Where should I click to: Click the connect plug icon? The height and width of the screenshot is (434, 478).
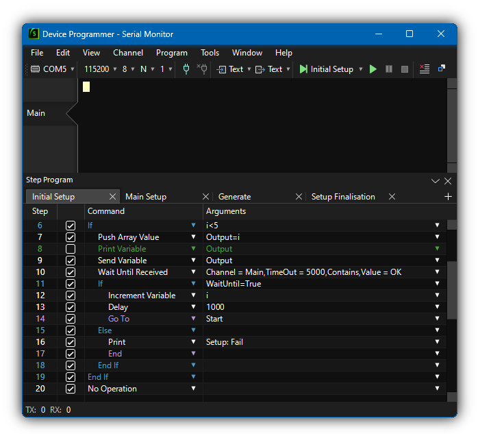(x=186, y=69)
